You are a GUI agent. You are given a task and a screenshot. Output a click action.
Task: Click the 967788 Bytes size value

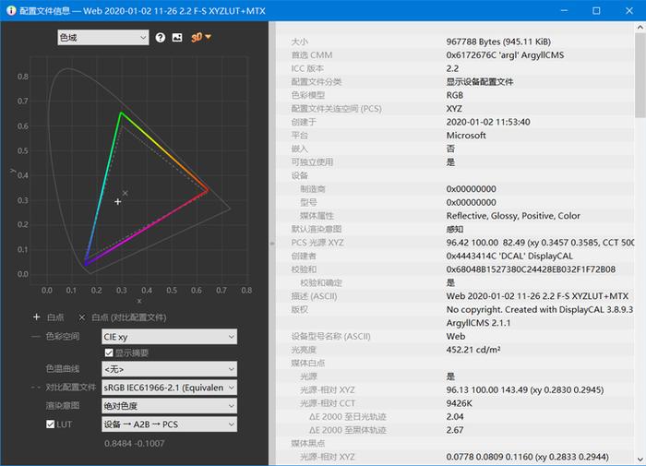coord(498,42)
